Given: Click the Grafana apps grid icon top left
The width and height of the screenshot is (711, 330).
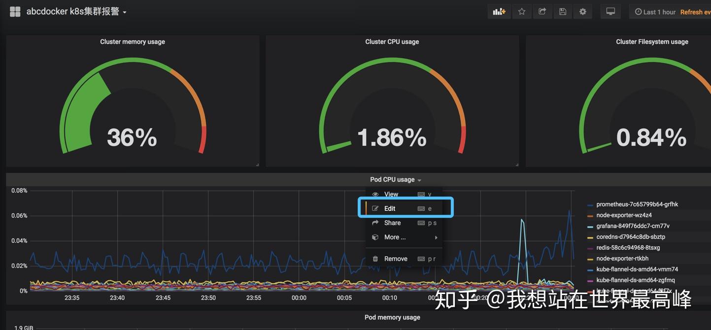Looking at the screenshot, I should (x=15, y=11).
